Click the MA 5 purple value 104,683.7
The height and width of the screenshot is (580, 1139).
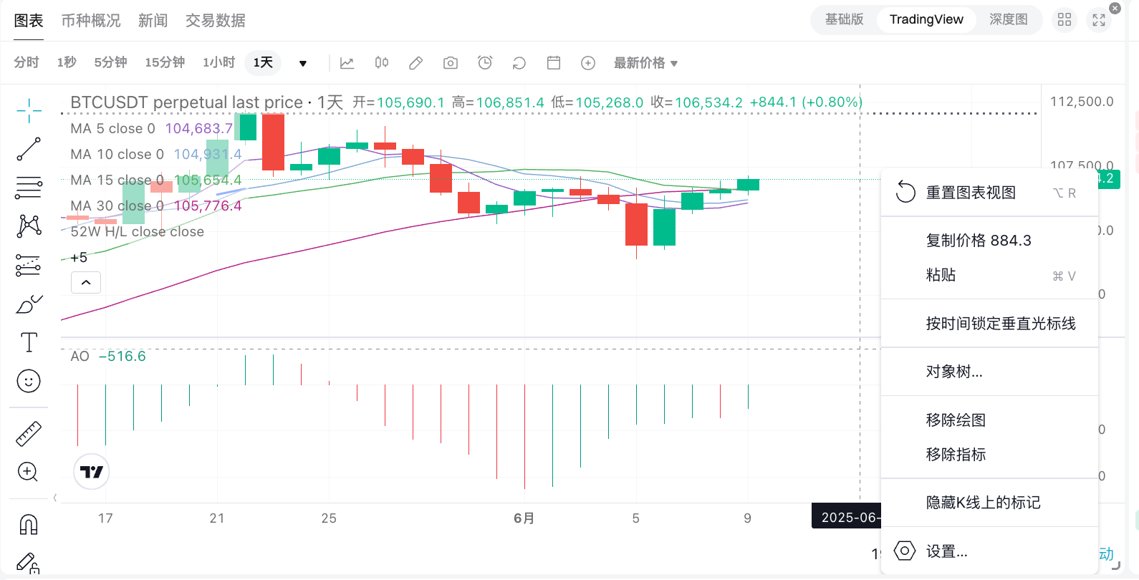tap(199, 129)
